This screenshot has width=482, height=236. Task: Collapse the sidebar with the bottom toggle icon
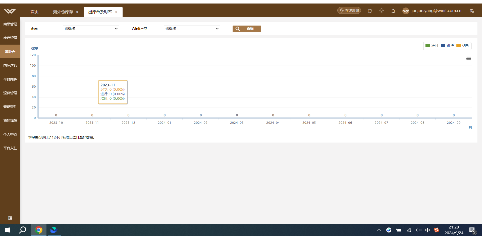10,218
